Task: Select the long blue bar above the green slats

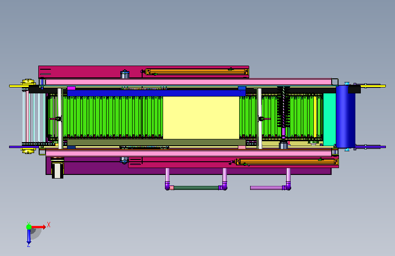Action: [156, 93]
